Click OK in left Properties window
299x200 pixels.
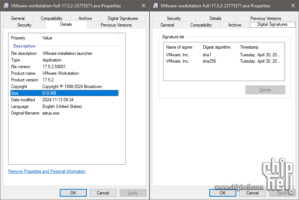[x=73, y=193]
